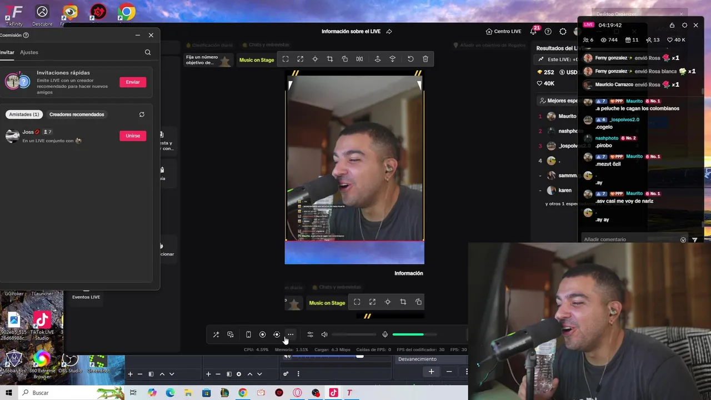Mute the speaker output icon
Screen dimensions: 711x400
[x=324, y=334]
